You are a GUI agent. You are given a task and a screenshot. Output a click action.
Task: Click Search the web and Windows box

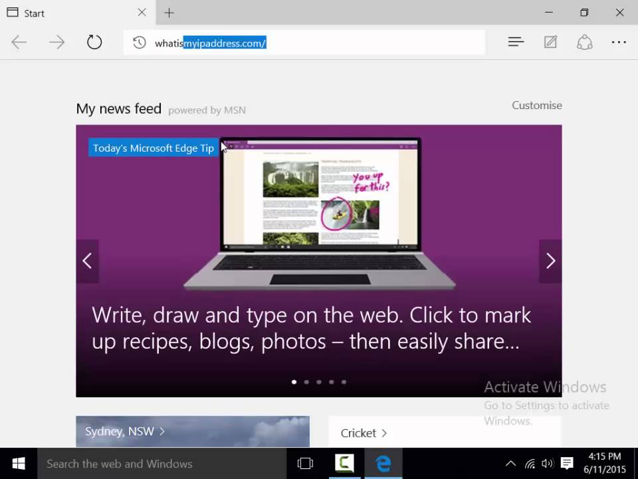[162, 464]
